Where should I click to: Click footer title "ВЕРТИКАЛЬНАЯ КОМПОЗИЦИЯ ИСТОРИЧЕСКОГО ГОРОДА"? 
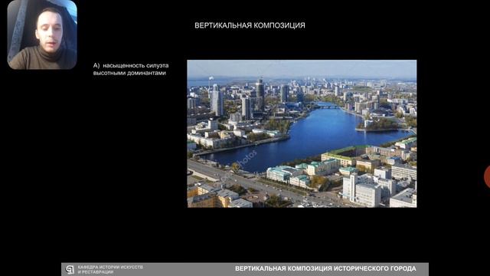pos(325,268)
